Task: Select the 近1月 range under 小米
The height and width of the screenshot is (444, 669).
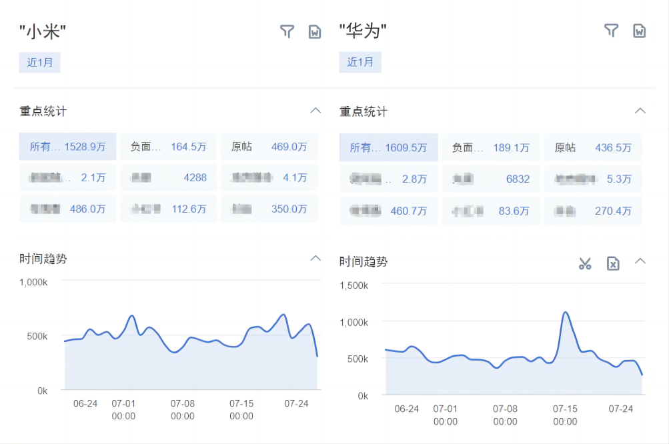Action: point(39,62)
